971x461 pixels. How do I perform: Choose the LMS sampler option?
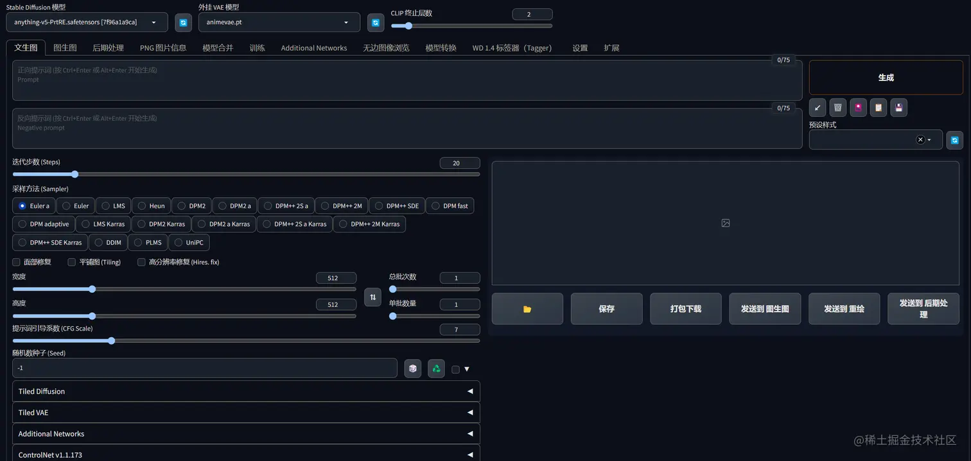tap(113, 205)
